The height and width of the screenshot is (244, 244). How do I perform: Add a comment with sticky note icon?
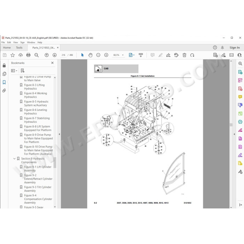pos(153,55)
